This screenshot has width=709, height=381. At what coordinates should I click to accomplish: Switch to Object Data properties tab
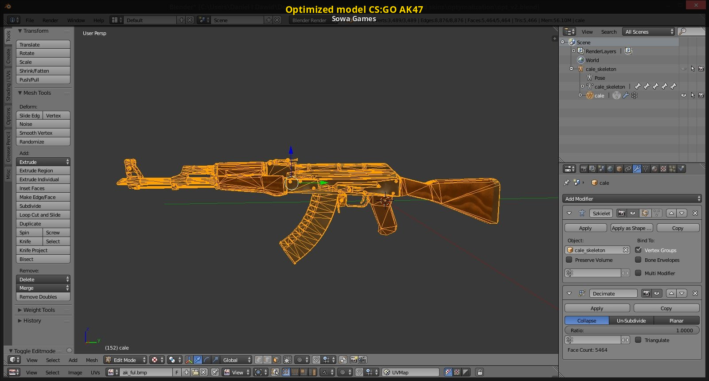click(x=646, y=169)
